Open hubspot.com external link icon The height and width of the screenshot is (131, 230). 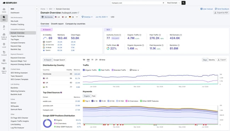click(78, 13)
